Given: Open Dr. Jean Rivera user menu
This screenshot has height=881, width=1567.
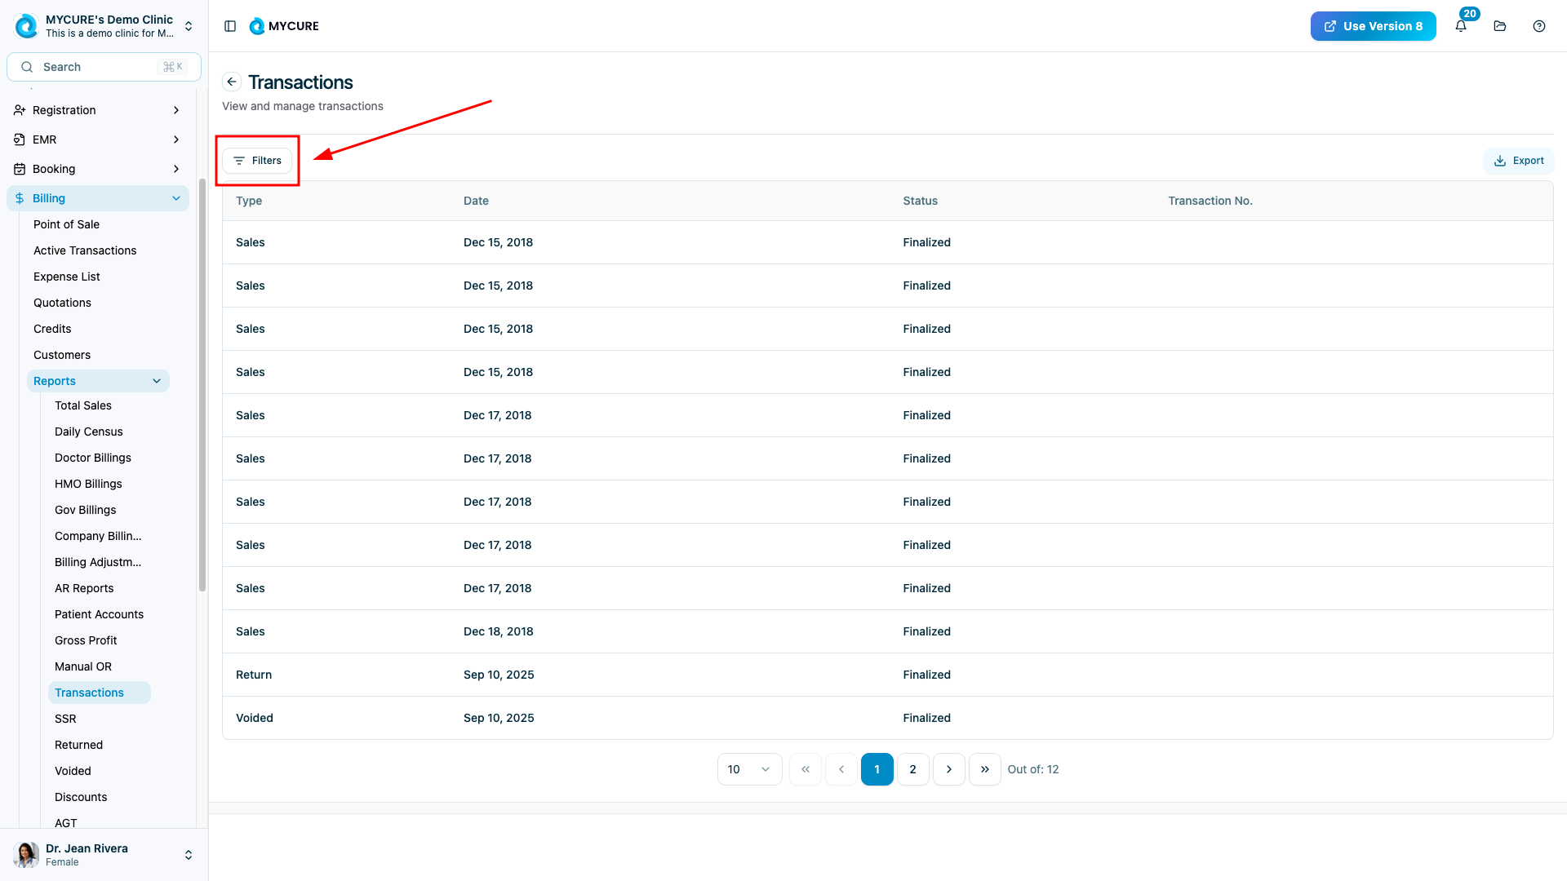Looking at the screenshot, I should (x=104, y=854).
